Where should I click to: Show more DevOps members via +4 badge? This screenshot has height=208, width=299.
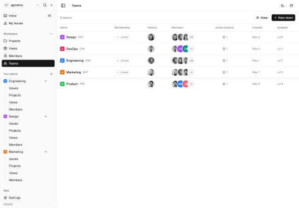(x=191, y=49)
